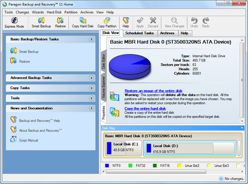Click the Basic MBR Hard Disk 0 map header
The image size is (248, 184).
point(148,136)
